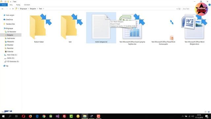The image size is (211, 119).
Task: Switch to large icons view in status bar
Action: (209, 112)
